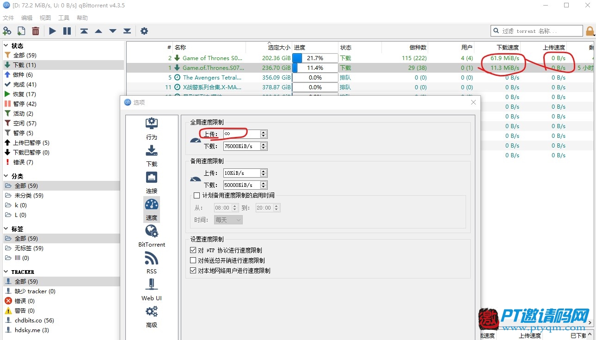Screen dimensions: 596x340
Task: Select the 速度 (Speed) options page
Action: (152, 210)
